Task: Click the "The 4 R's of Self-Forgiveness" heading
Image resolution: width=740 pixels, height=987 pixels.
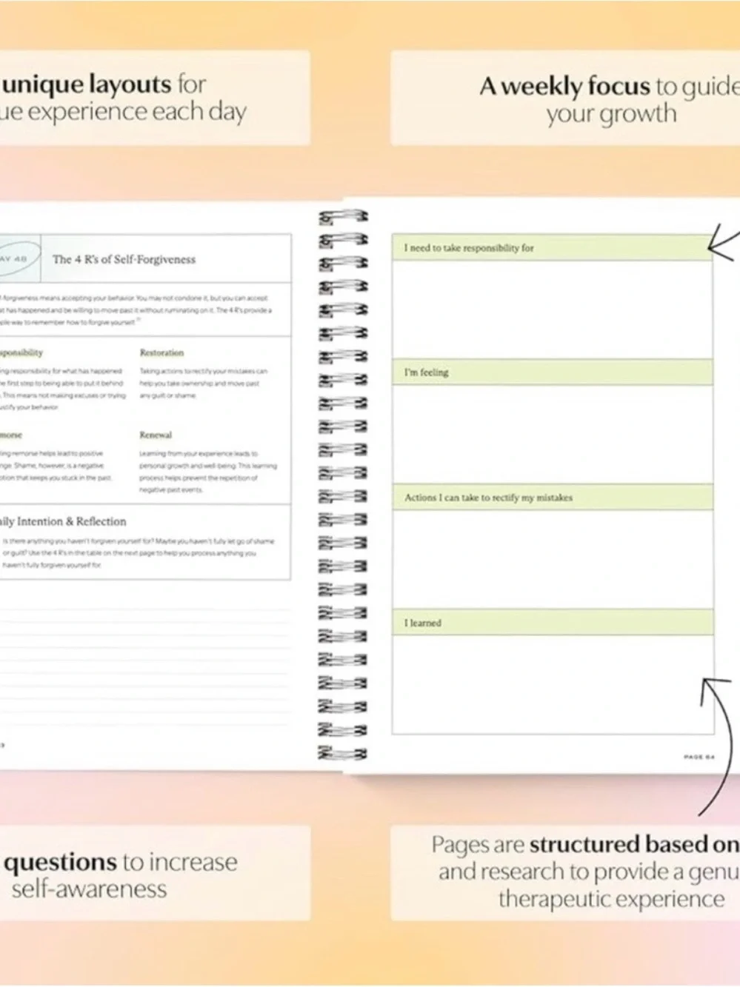Action: 124,259
